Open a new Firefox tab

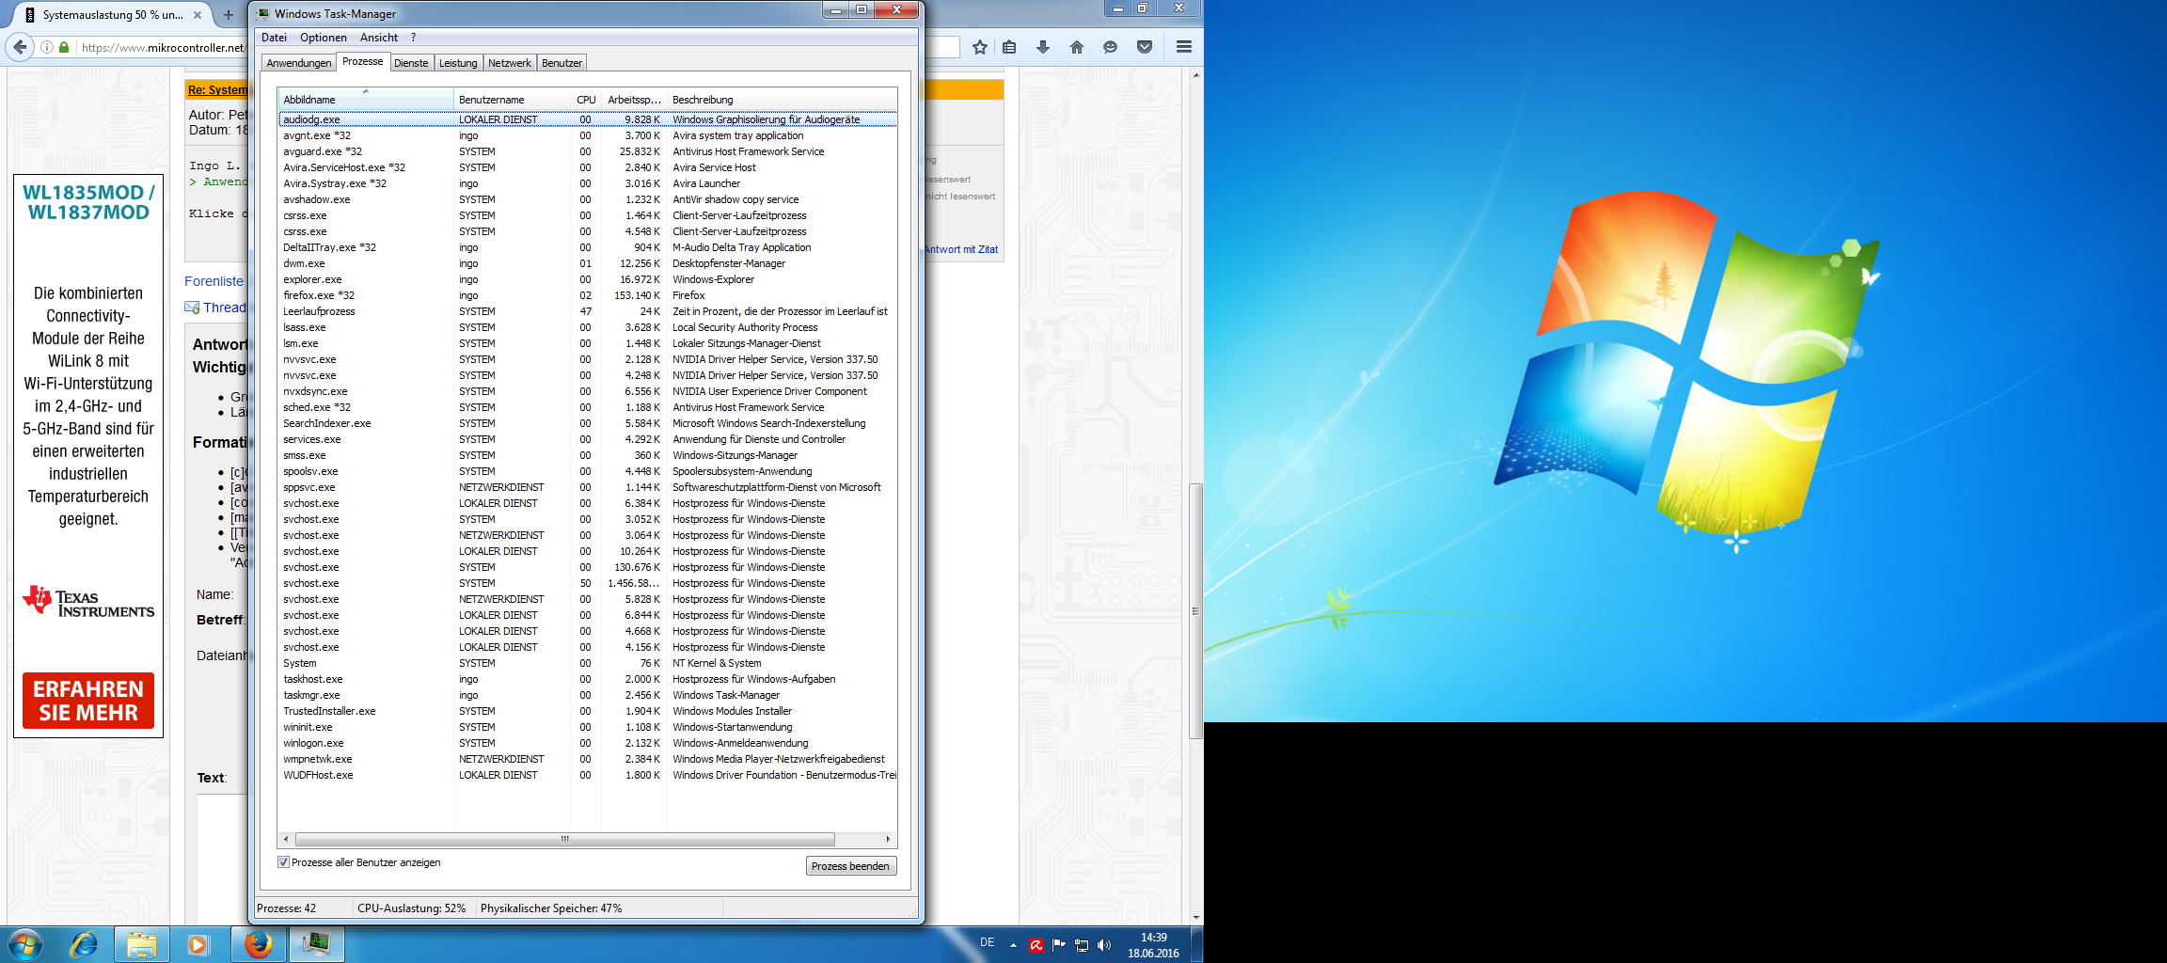(229, 15)
